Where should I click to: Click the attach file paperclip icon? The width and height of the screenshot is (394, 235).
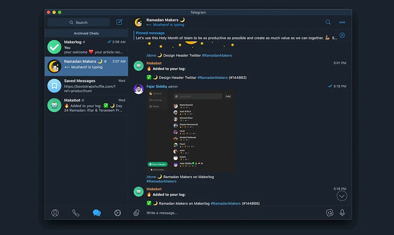[x=137, y=213]
